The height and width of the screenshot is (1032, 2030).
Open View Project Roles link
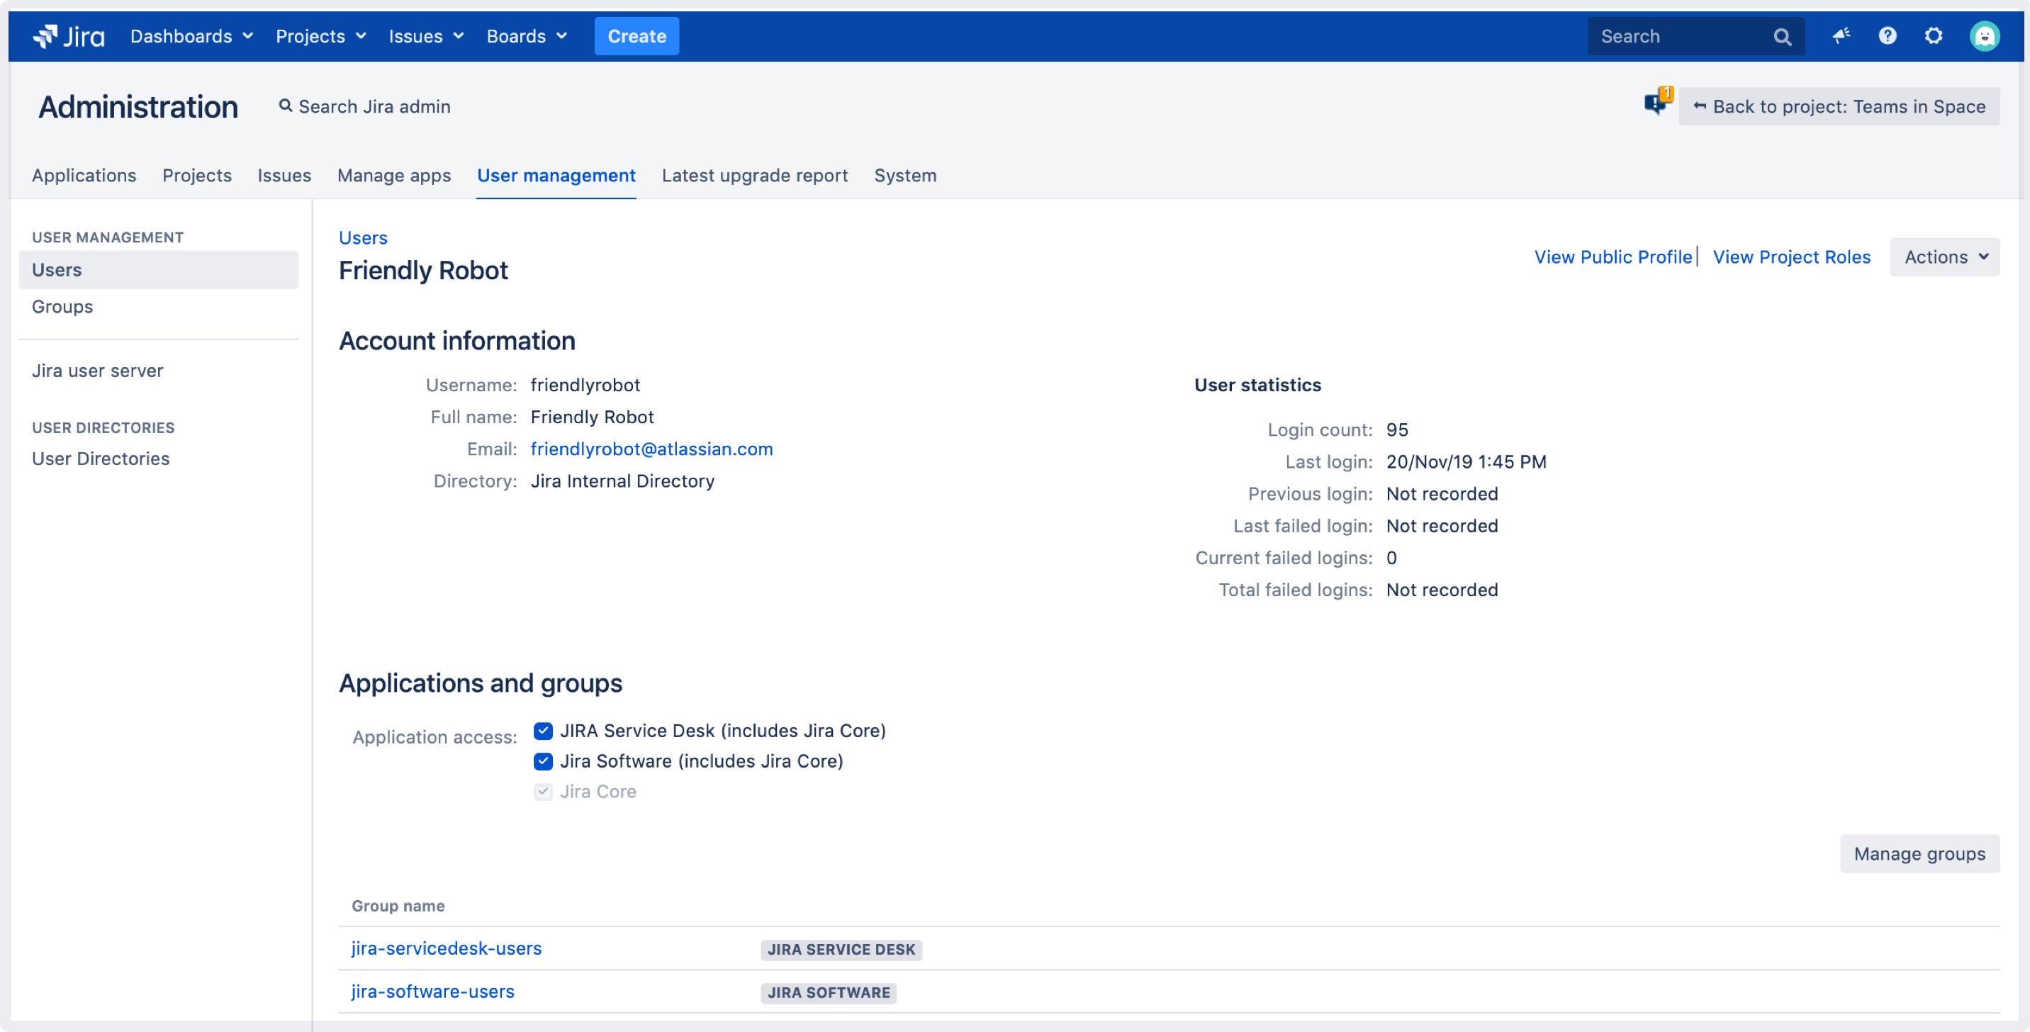1791,257
